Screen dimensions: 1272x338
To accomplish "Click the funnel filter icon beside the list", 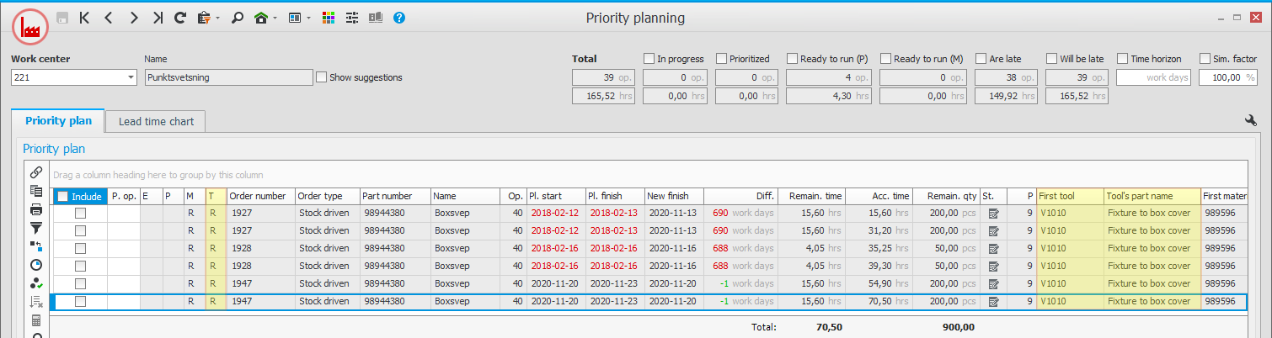I will click(36, 228).
